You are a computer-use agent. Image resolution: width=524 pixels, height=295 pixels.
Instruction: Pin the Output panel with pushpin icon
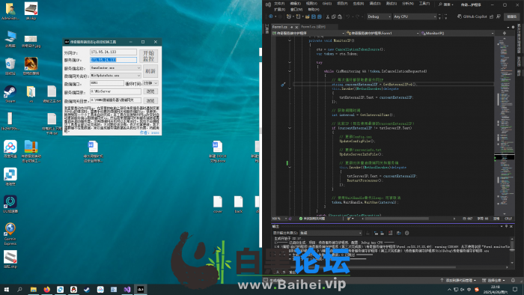[506, 227]
